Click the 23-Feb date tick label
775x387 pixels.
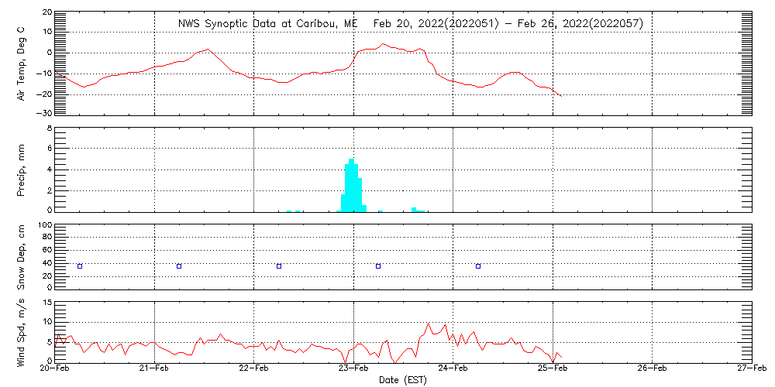[354, 370]
